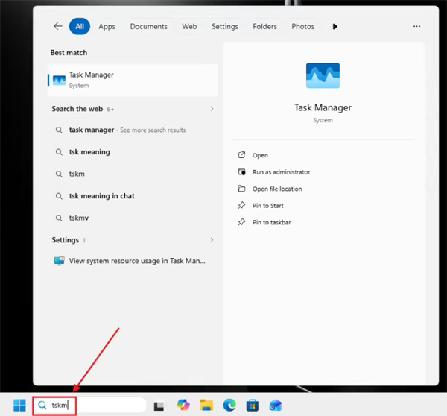The height and width of the screenshot is (416, 447).
Task: Click the search icon beside 'tsk meaning'
Action: [x=59, y=152]
